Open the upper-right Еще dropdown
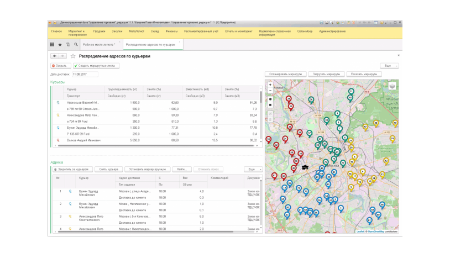Screen dimensions: 450x274 click(389, 66)
